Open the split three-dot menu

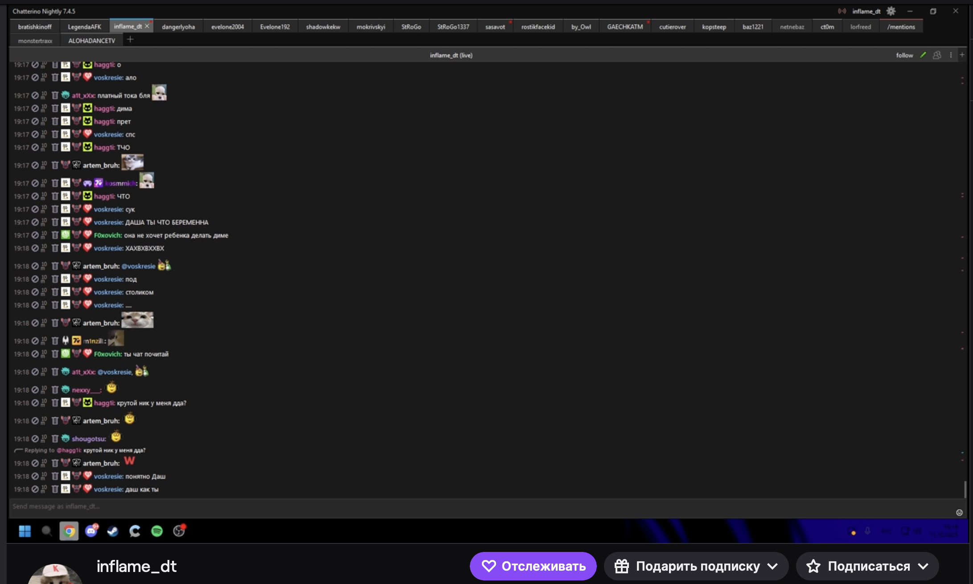coord(951,55)
